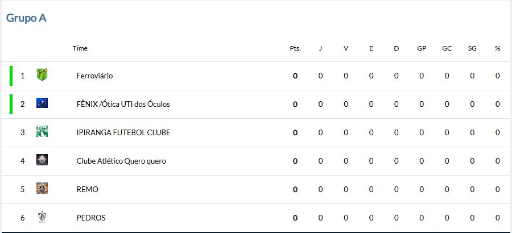Click the PEDROS team crest

coord(42,217)
